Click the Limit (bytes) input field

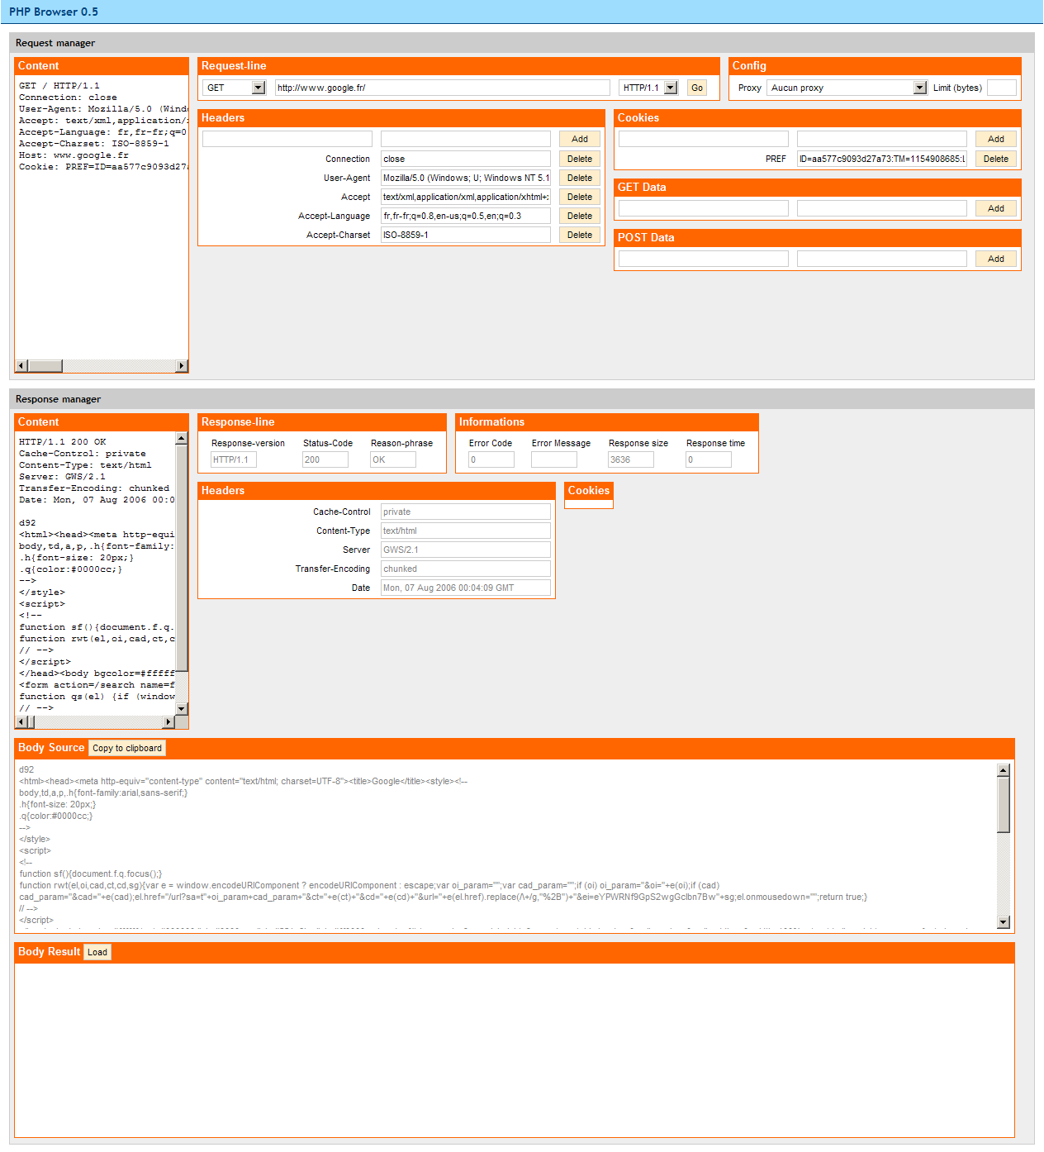click(x=1002, y=88)
